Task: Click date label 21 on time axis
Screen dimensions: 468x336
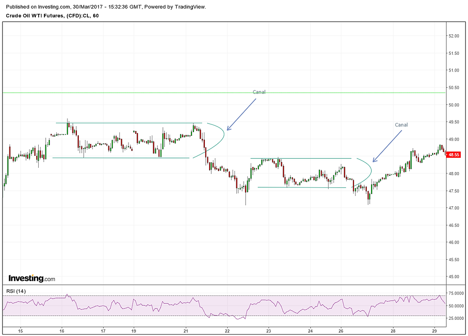Action: 186,331
